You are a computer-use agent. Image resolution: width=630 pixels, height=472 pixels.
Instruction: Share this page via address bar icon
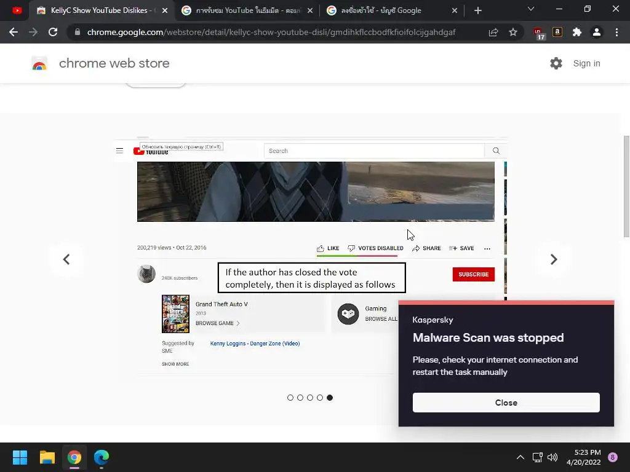(x=493, y=32)
